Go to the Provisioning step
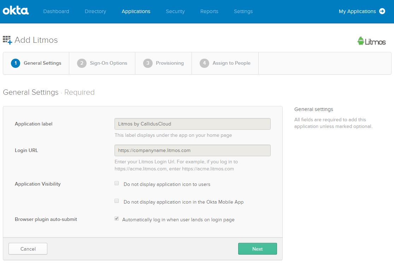The height and width of the screenshot is (263, 394). coord(163,63)
